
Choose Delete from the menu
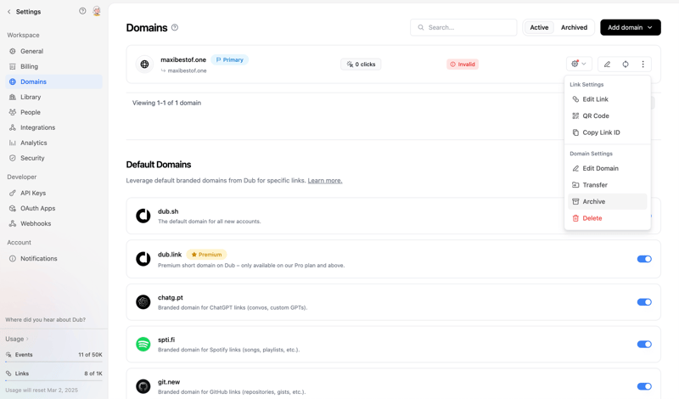coord(607,218)
